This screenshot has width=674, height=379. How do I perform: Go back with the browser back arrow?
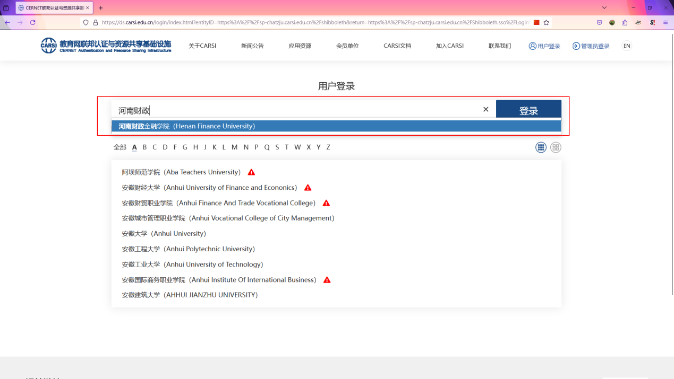coord(7,22)
